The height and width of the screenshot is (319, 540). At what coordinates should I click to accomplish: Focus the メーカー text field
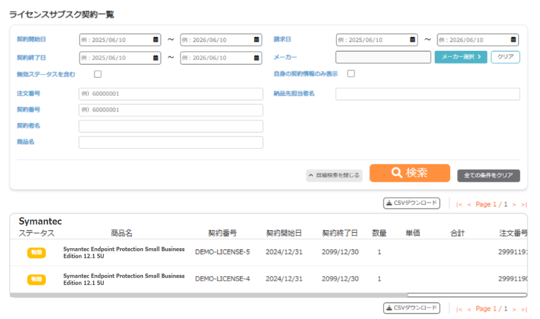[383, 57]
